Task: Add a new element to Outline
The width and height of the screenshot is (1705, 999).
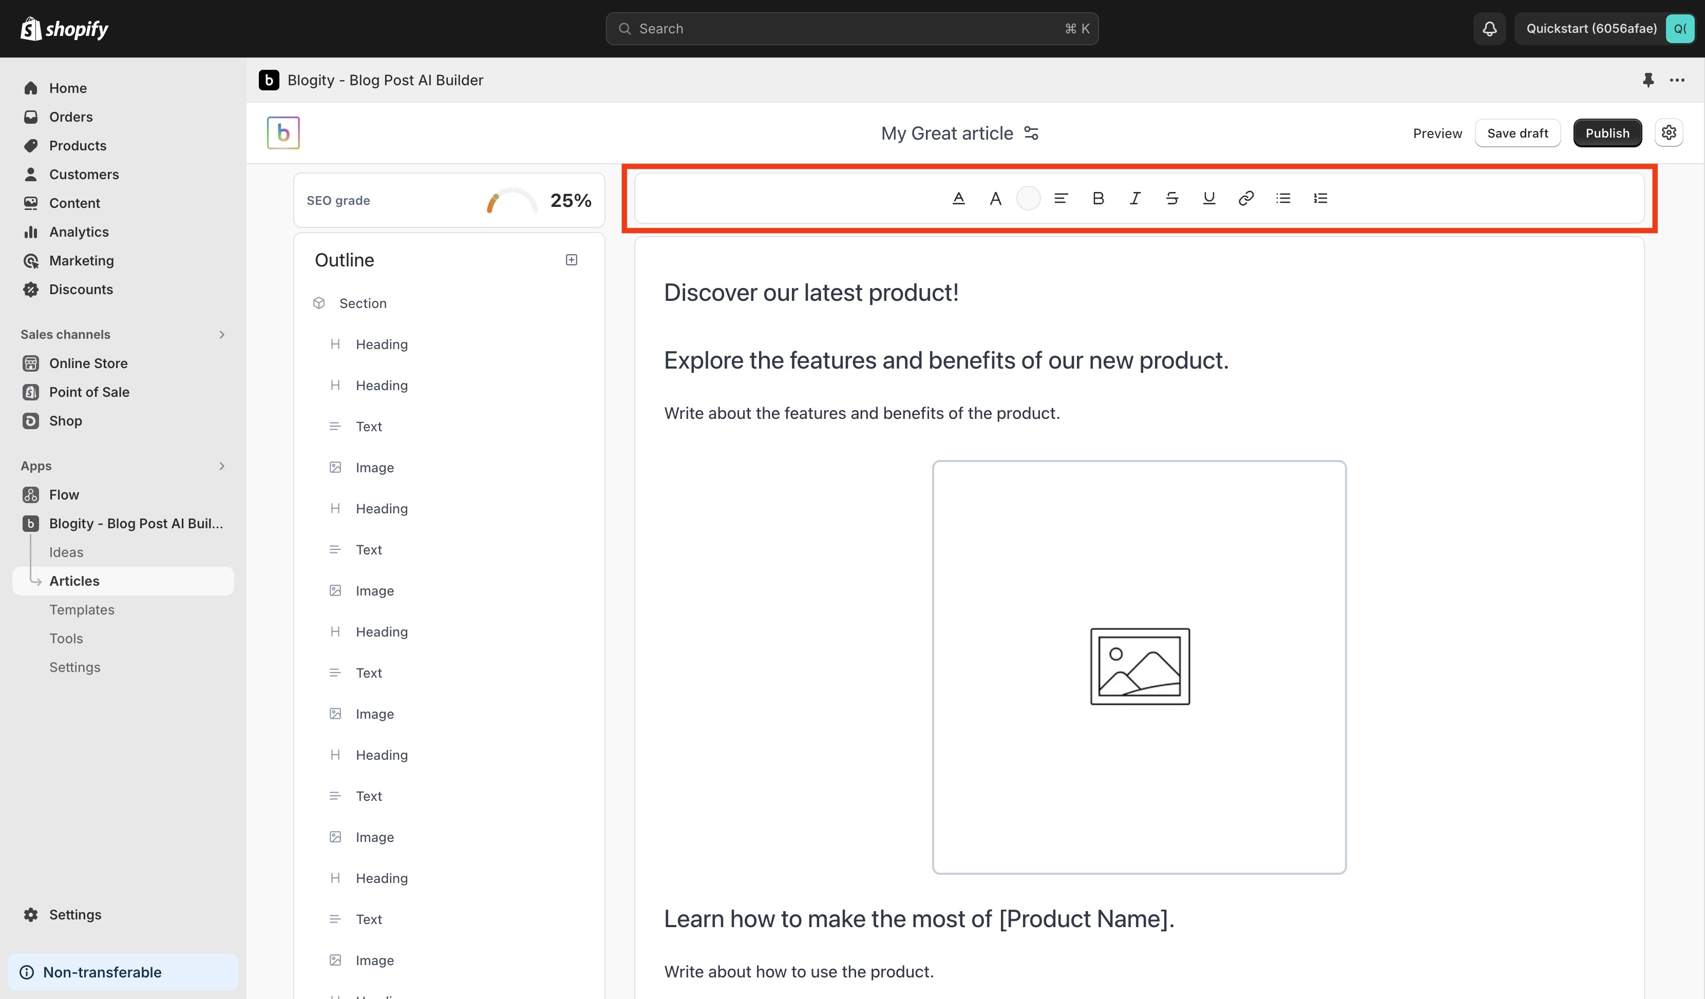Action: [571, 260]
